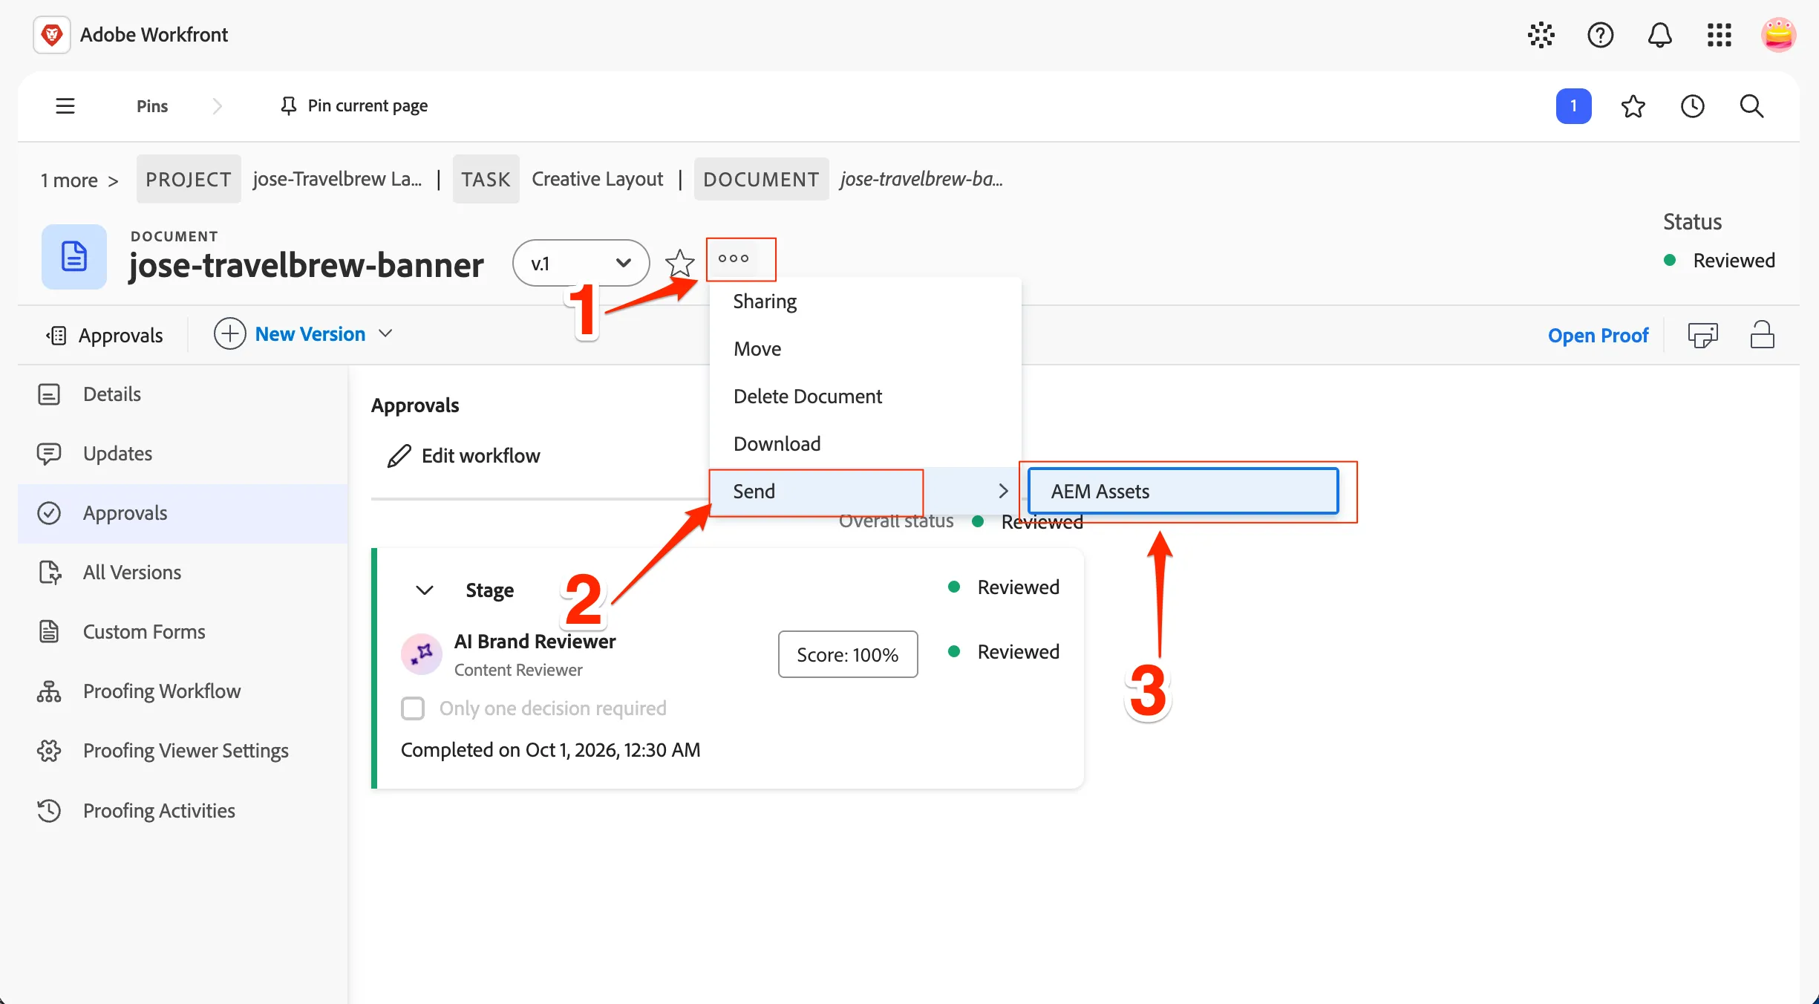Click the lock icon to check out document

(x=1763, y=335)
